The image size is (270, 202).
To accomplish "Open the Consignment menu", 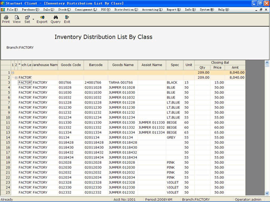I will point(86,10).
